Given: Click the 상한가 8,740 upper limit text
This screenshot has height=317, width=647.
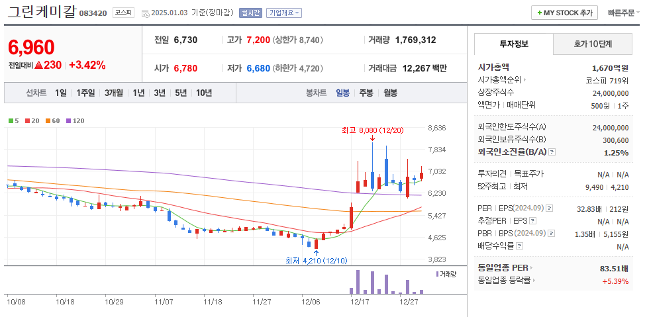Looking at the screenshot, I should (x=298, y=40).
